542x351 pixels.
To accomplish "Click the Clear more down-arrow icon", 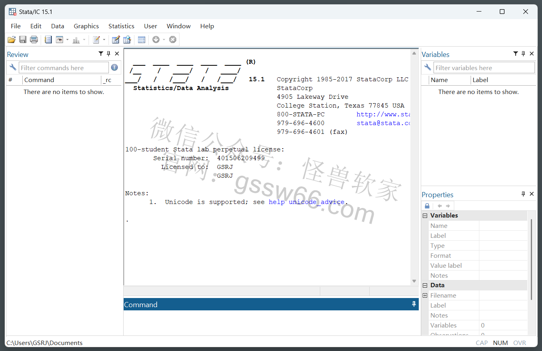I will point(156,39).
